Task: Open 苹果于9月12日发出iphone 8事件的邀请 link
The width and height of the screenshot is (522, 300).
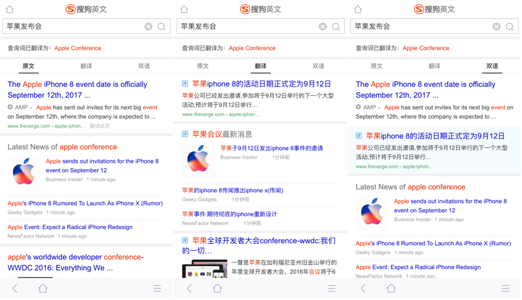Action: coord(272,148)
